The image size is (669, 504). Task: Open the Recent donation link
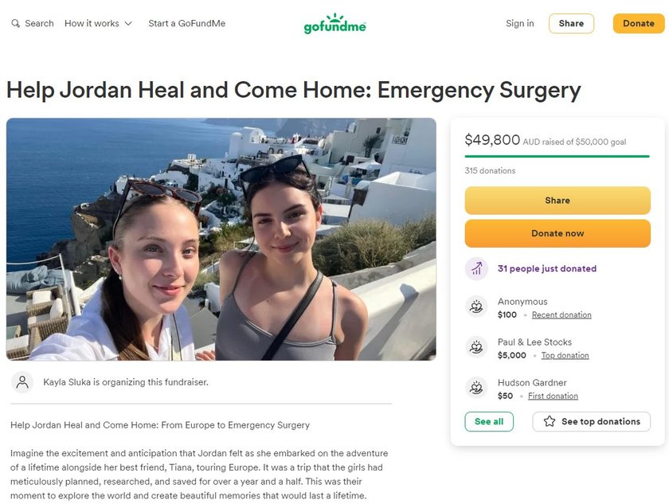click(x=561, y=315)
